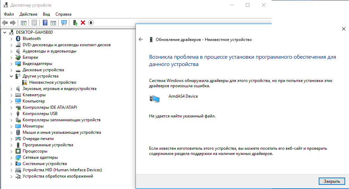Click the red X uninstall device icon
The height and width of the screenshot is (189, 349).
(83, 23)
